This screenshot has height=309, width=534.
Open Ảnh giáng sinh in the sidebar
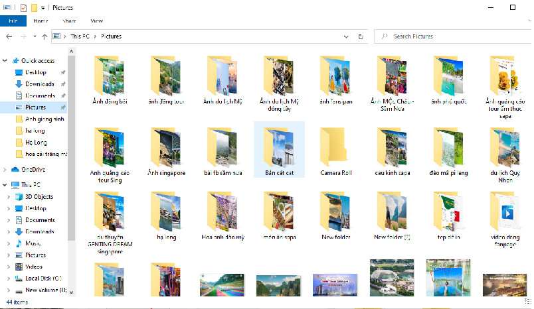pos(44,119)
